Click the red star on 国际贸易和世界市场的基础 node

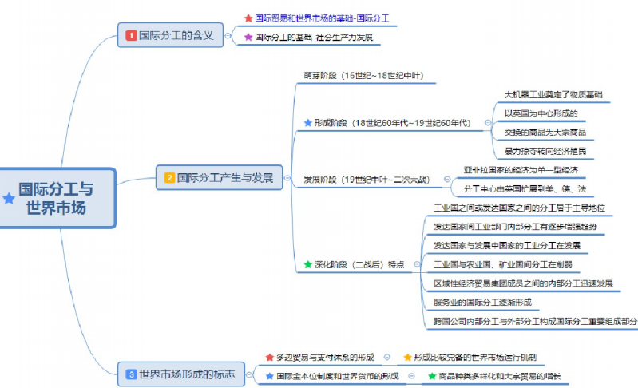coord(248,18)
